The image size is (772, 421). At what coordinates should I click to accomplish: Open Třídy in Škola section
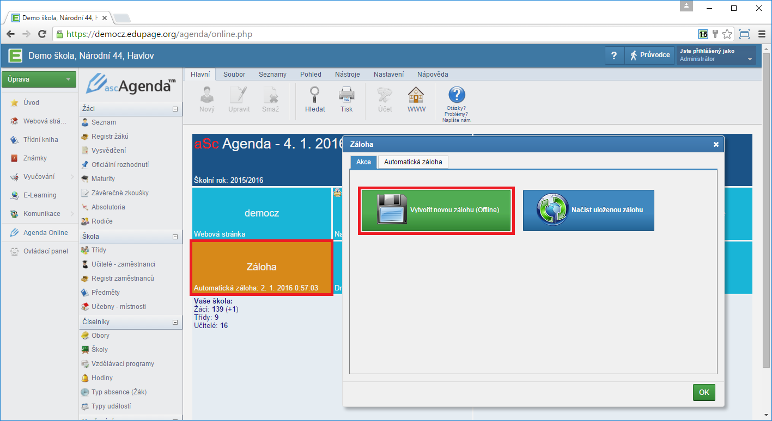99,250
